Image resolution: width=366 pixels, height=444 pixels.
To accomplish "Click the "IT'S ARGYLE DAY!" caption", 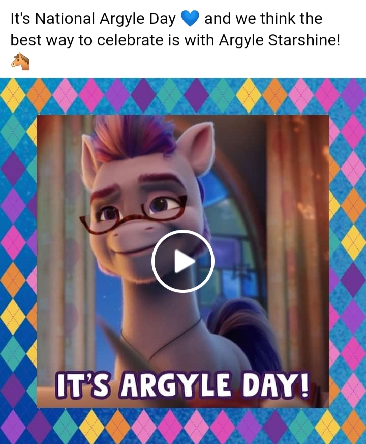I will pos(182,385).
